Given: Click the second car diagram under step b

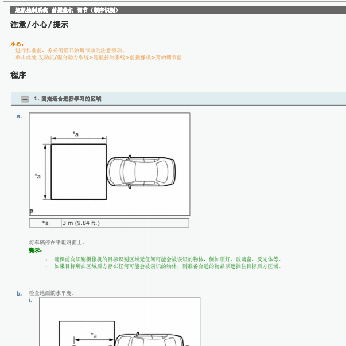Looking at the screenshot, I should (120, 321).
